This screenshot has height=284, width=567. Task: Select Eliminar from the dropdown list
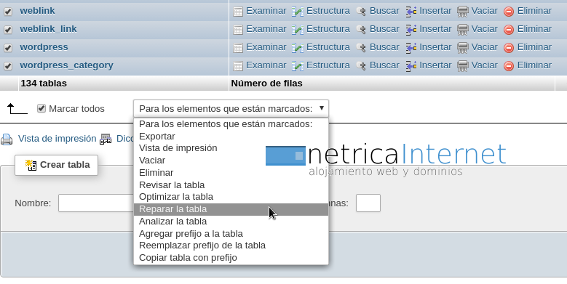(231, 172)
